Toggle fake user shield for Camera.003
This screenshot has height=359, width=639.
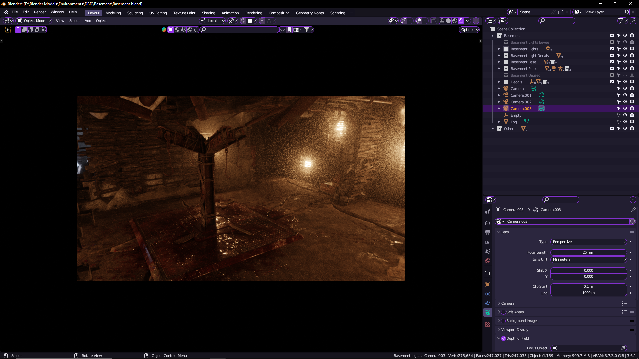[632, 221]
